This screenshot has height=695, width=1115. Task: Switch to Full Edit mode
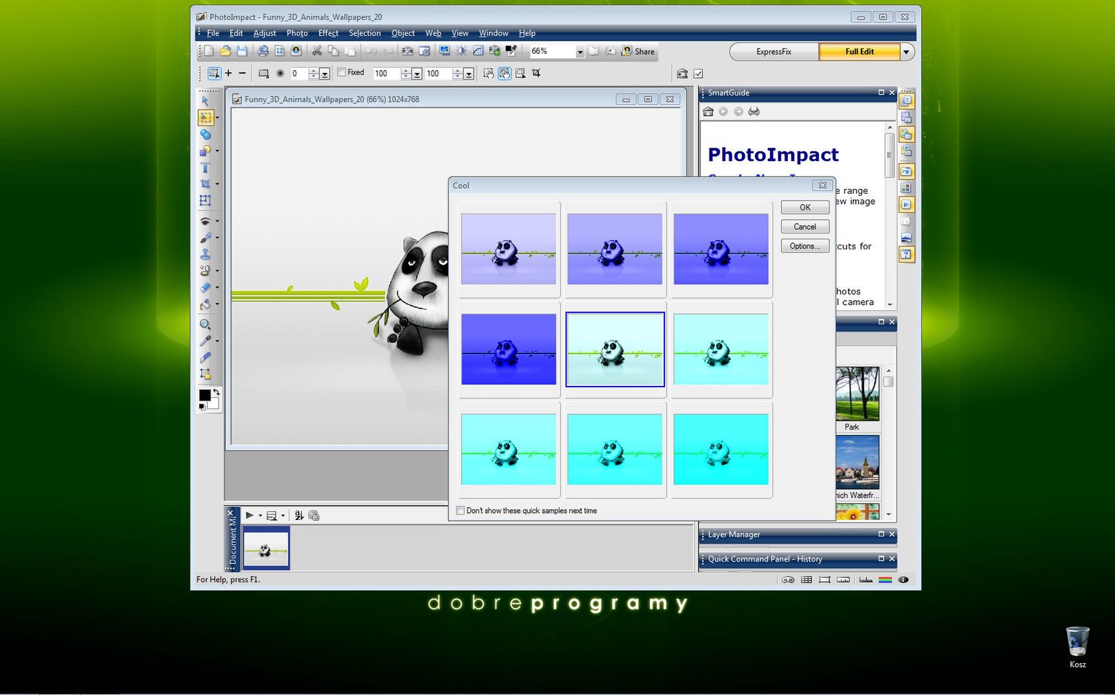[x=859, y=52]
